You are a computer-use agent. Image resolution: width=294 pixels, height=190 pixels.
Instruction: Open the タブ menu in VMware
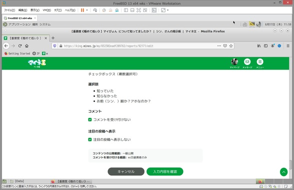[x=58, y=10]
